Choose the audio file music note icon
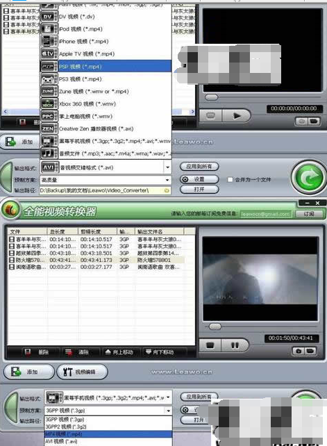 [x=49, y=154]
